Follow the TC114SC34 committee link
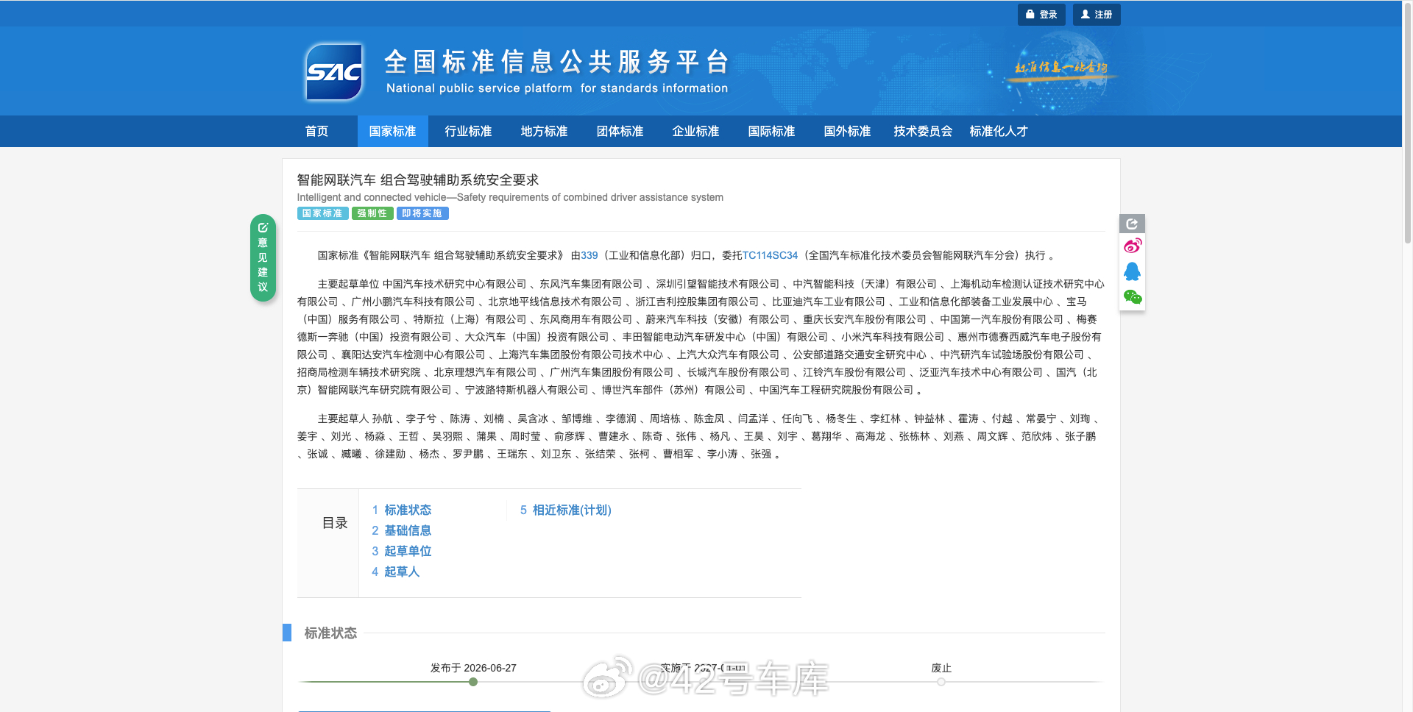The image size is (1413, 712). pos(770,255)
